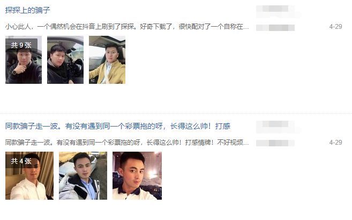The height and width of the screenshot is (220, 352).
Task: Open thumbnail of man in dark sweater
Action: 24,60
